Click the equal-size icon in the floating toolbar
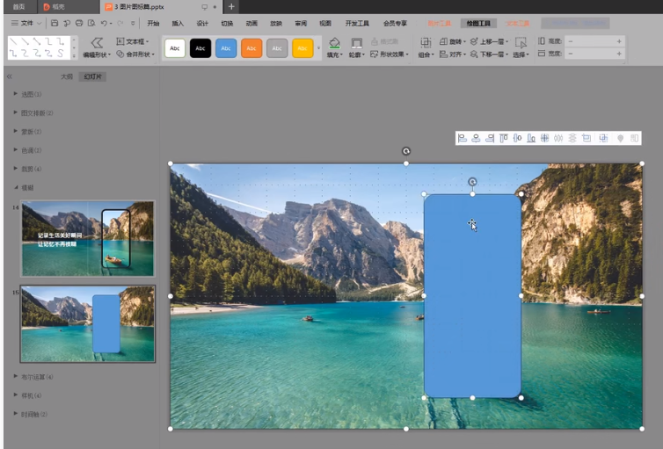This screenshot has width=663, height=449. pos(586,138)
